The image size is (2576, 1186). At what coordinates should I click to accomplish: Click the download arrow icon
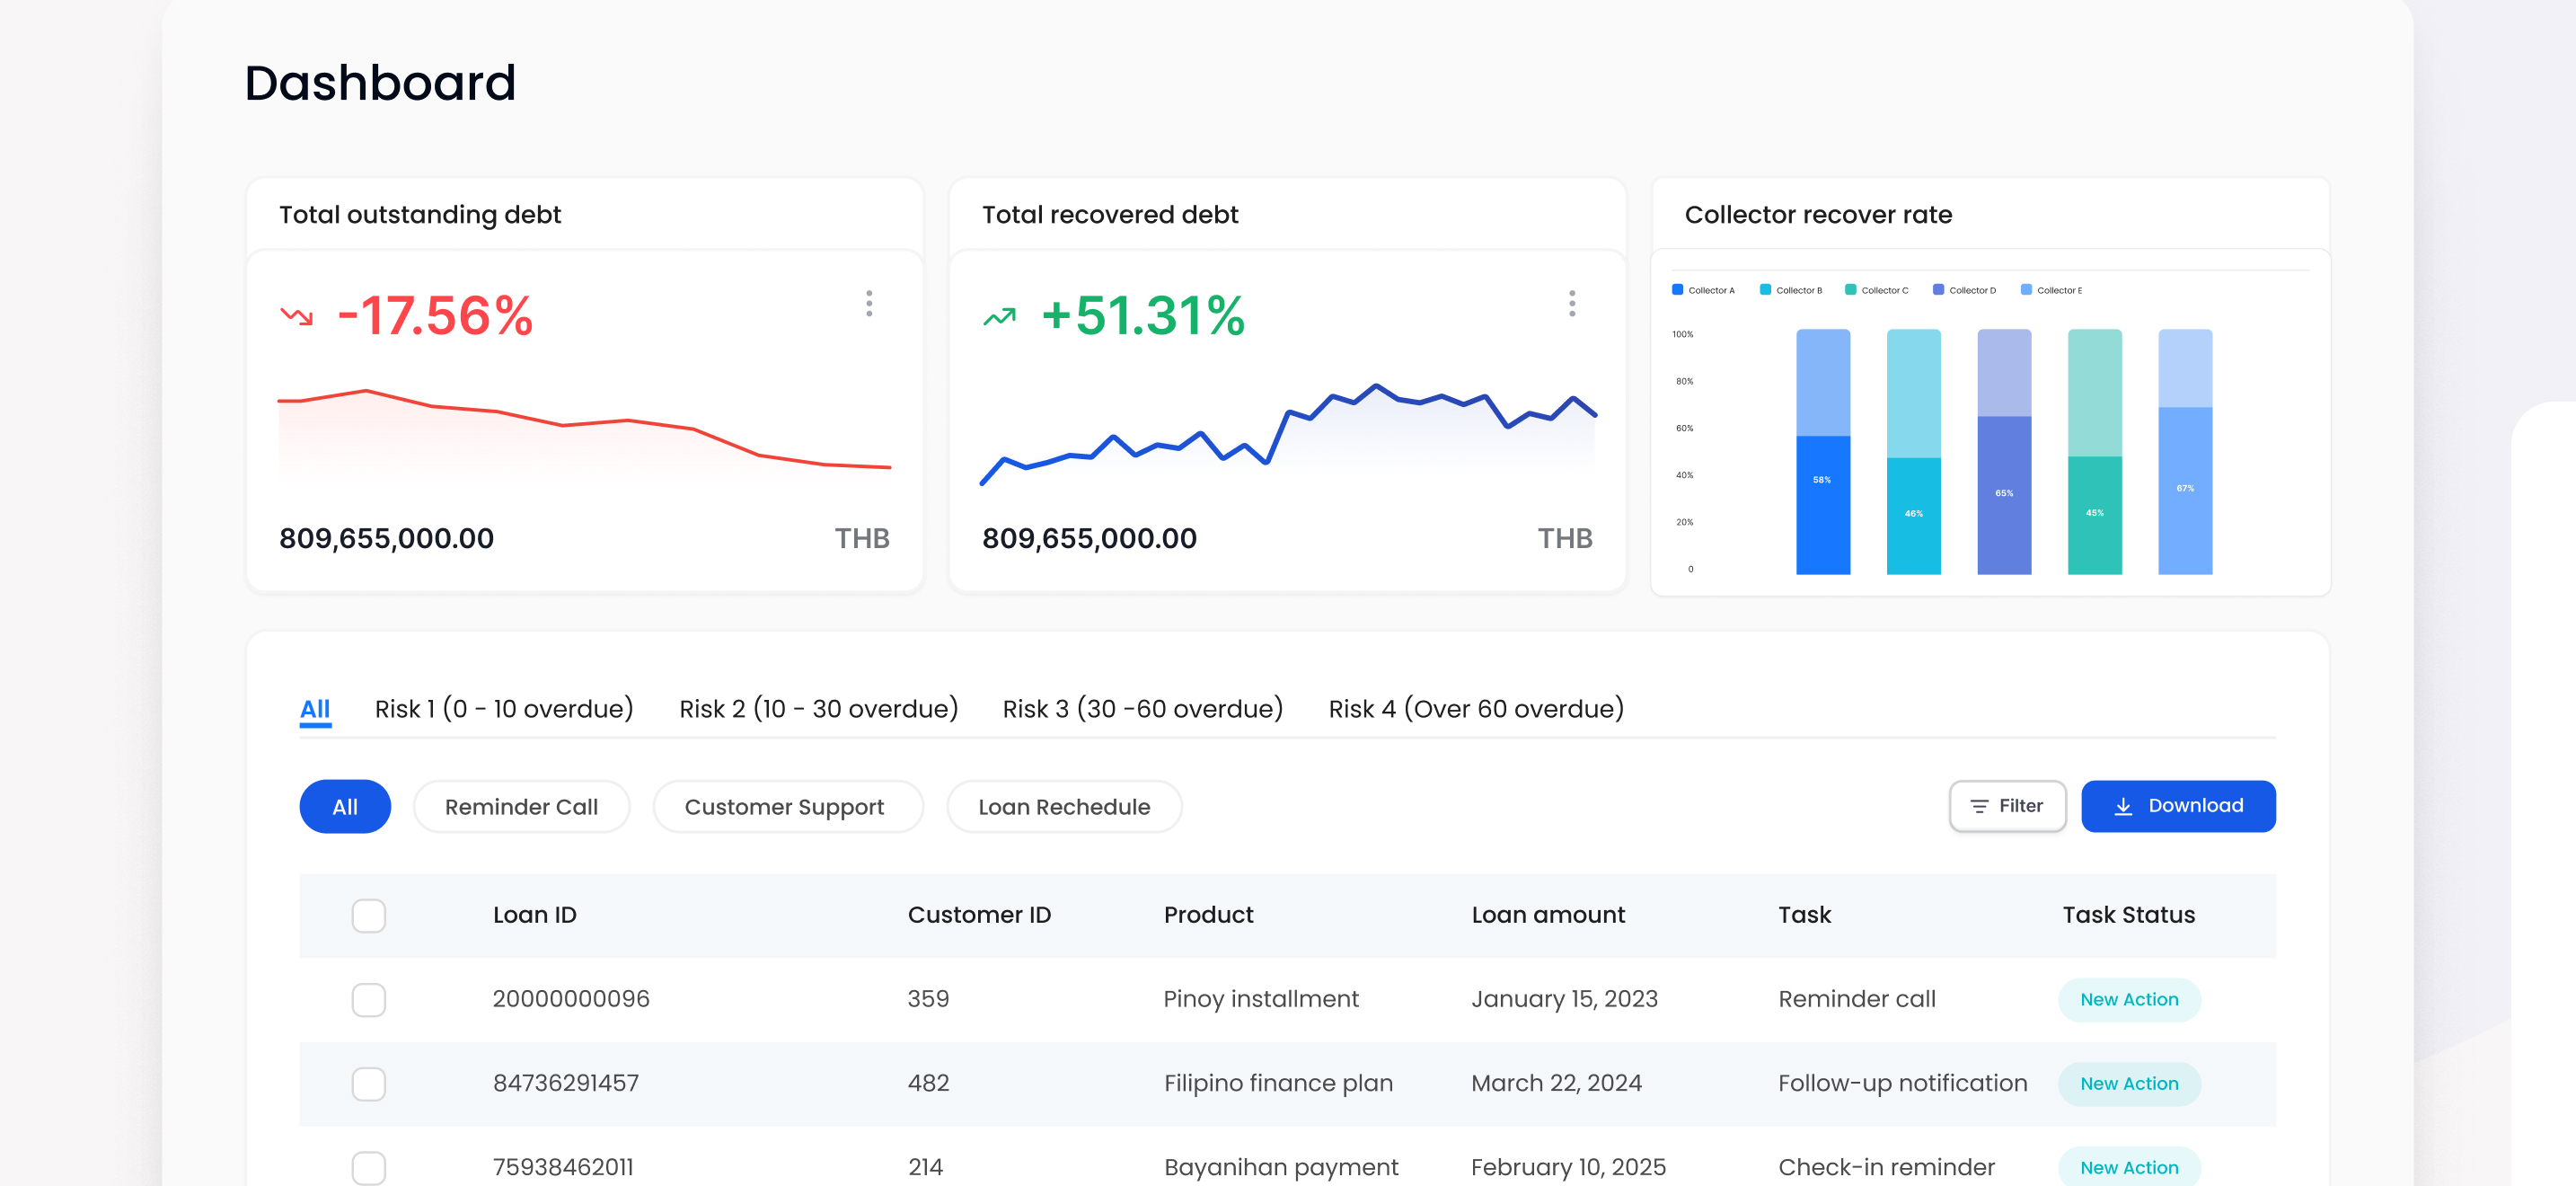[x=2123, y=806]
